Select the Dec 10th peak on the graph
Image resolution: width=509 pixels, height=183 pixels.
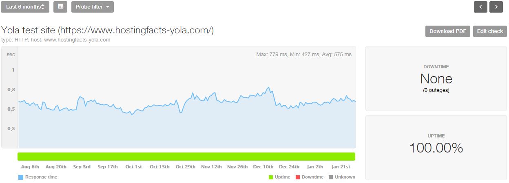(x=268, y=87)
